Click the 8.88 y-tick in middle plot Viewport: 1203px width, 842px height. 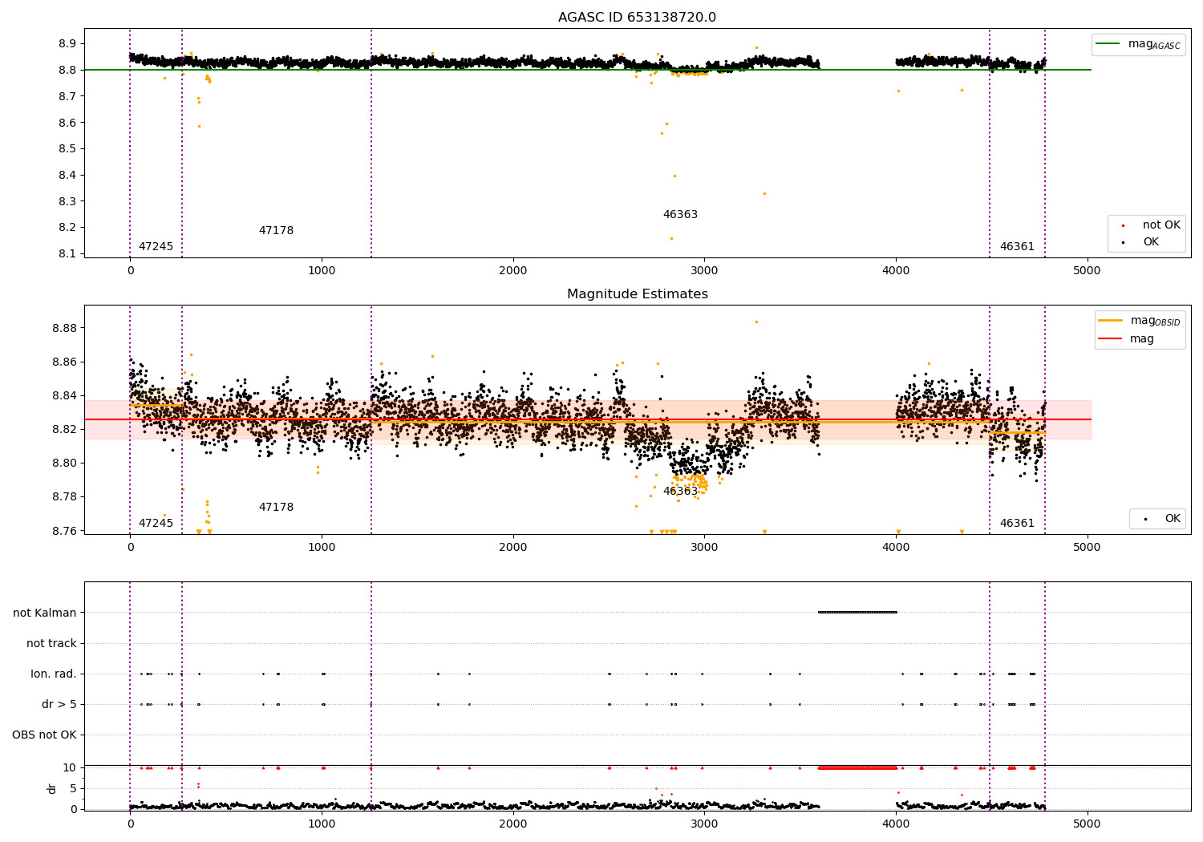tap(64, 328)
